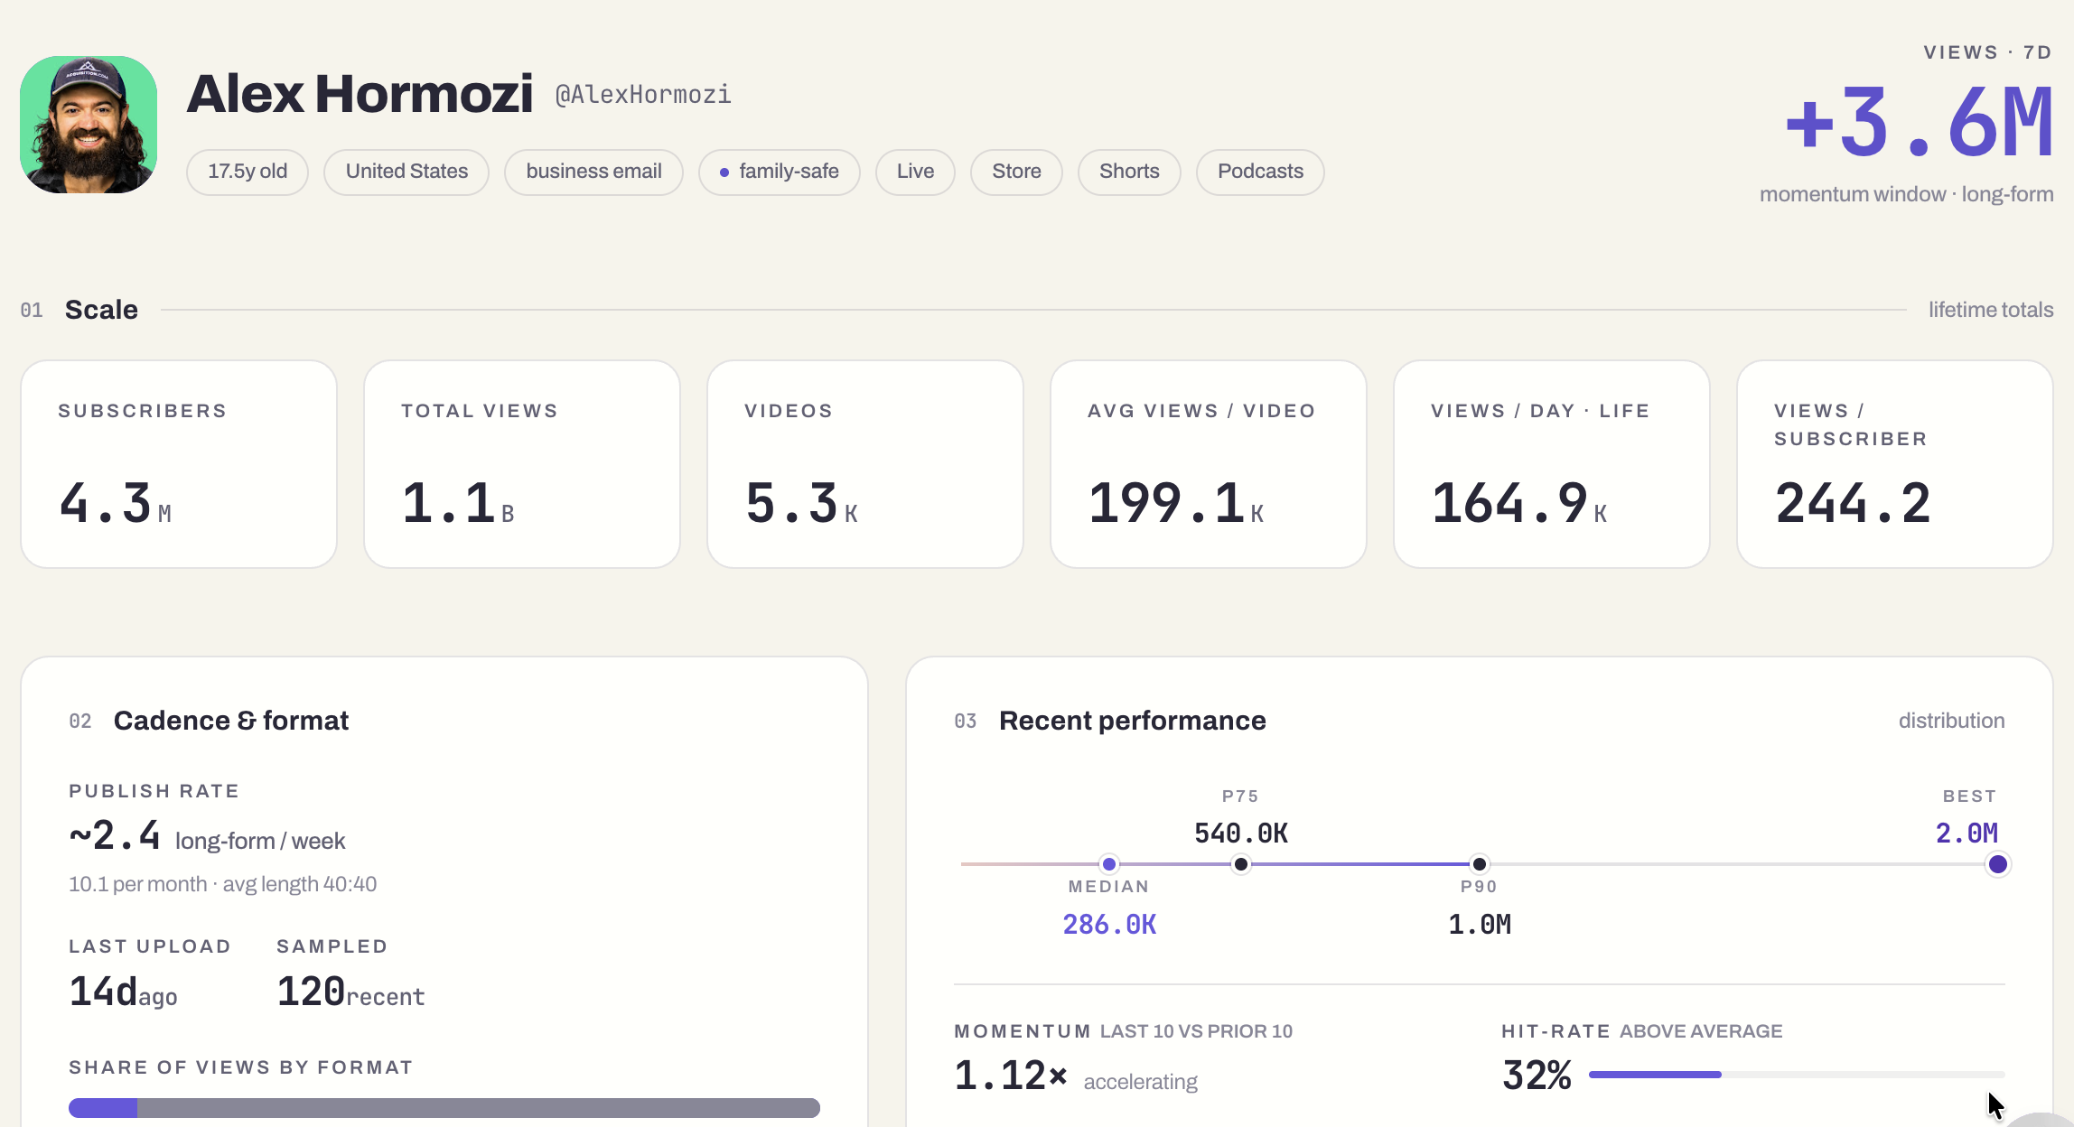Click the 540.0K P75 value
Viewport: 2074px width, 1127px height.
[1241, 833]
